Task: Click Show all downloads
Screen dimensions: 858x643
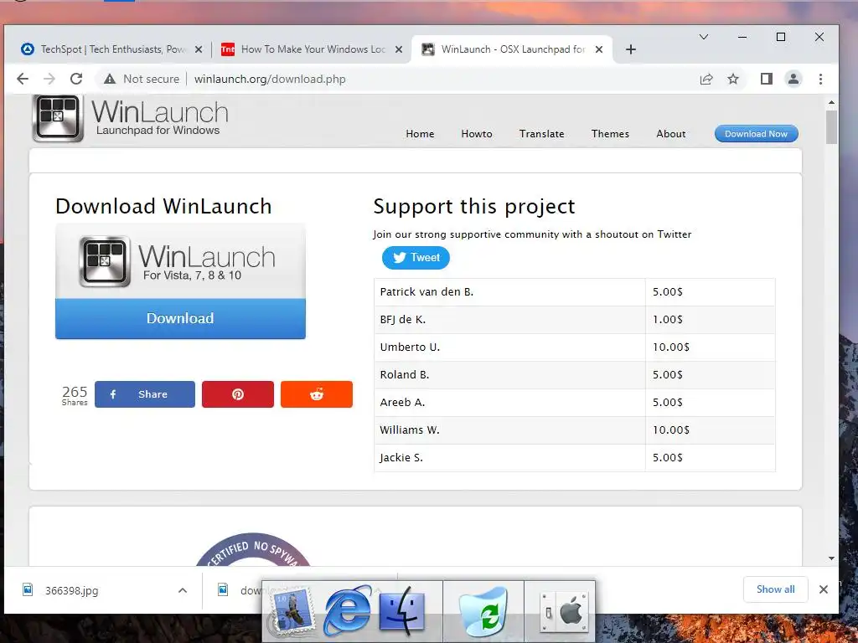Action: click(775, 589)
